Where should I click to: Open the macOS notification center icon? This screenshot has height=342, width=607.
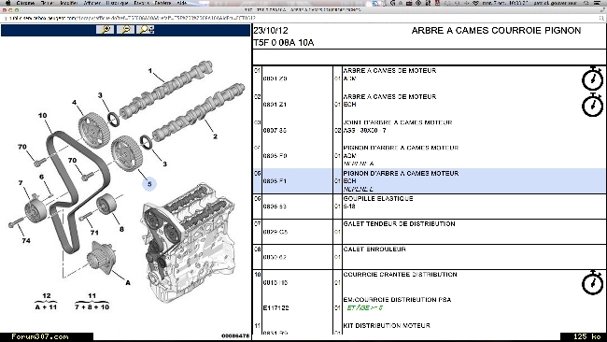point(599,3)
